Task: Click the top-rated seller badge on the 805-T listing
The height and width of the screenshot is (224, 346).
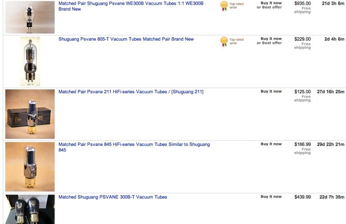Action: point(224,42)
